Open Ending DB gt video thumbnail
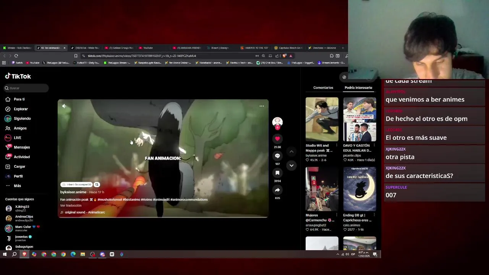Image resolution: width=489 pixels, height=275 pixels. pyautogui.click(x=359, y=189)
